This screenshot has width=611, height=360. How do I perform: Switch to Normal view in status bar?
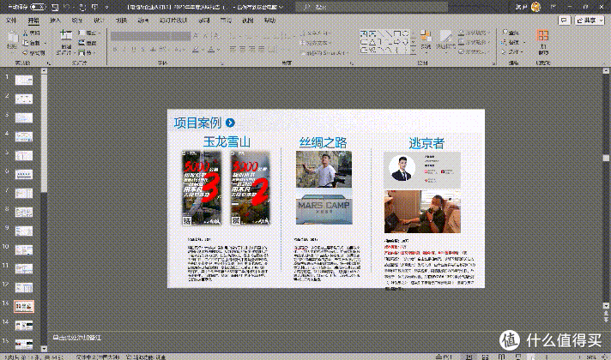[x=469, y=357]
